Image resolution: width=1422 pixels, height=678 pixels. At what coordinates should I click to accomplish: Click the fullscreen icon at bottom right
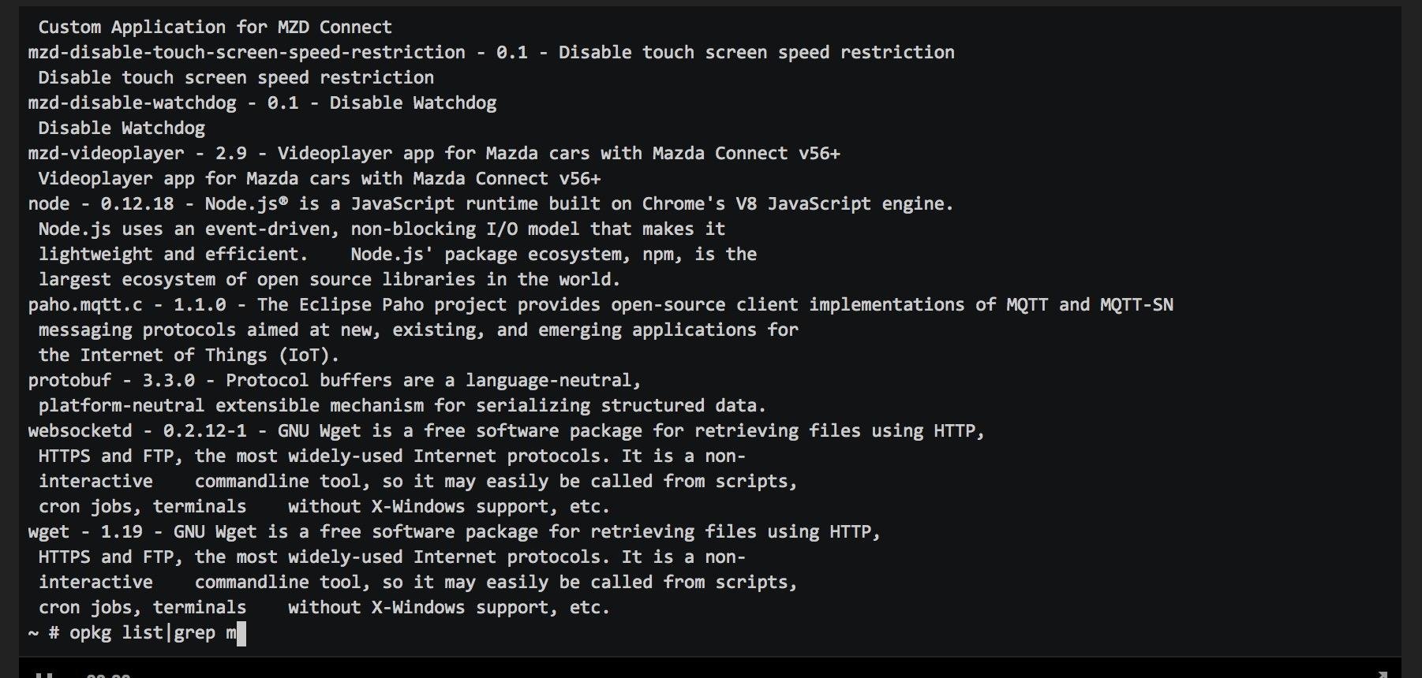coord(1382,674)
